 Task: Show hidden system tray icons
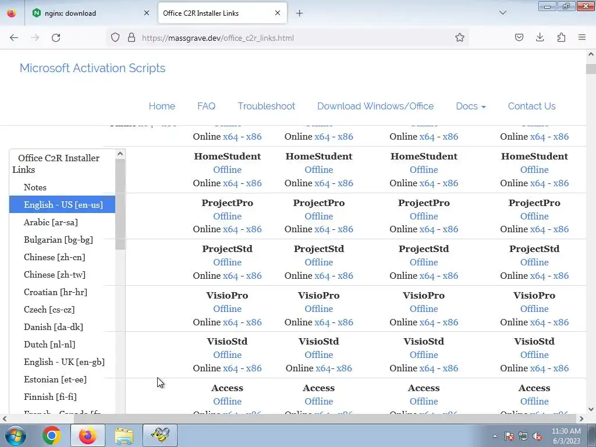click(495, 436)
